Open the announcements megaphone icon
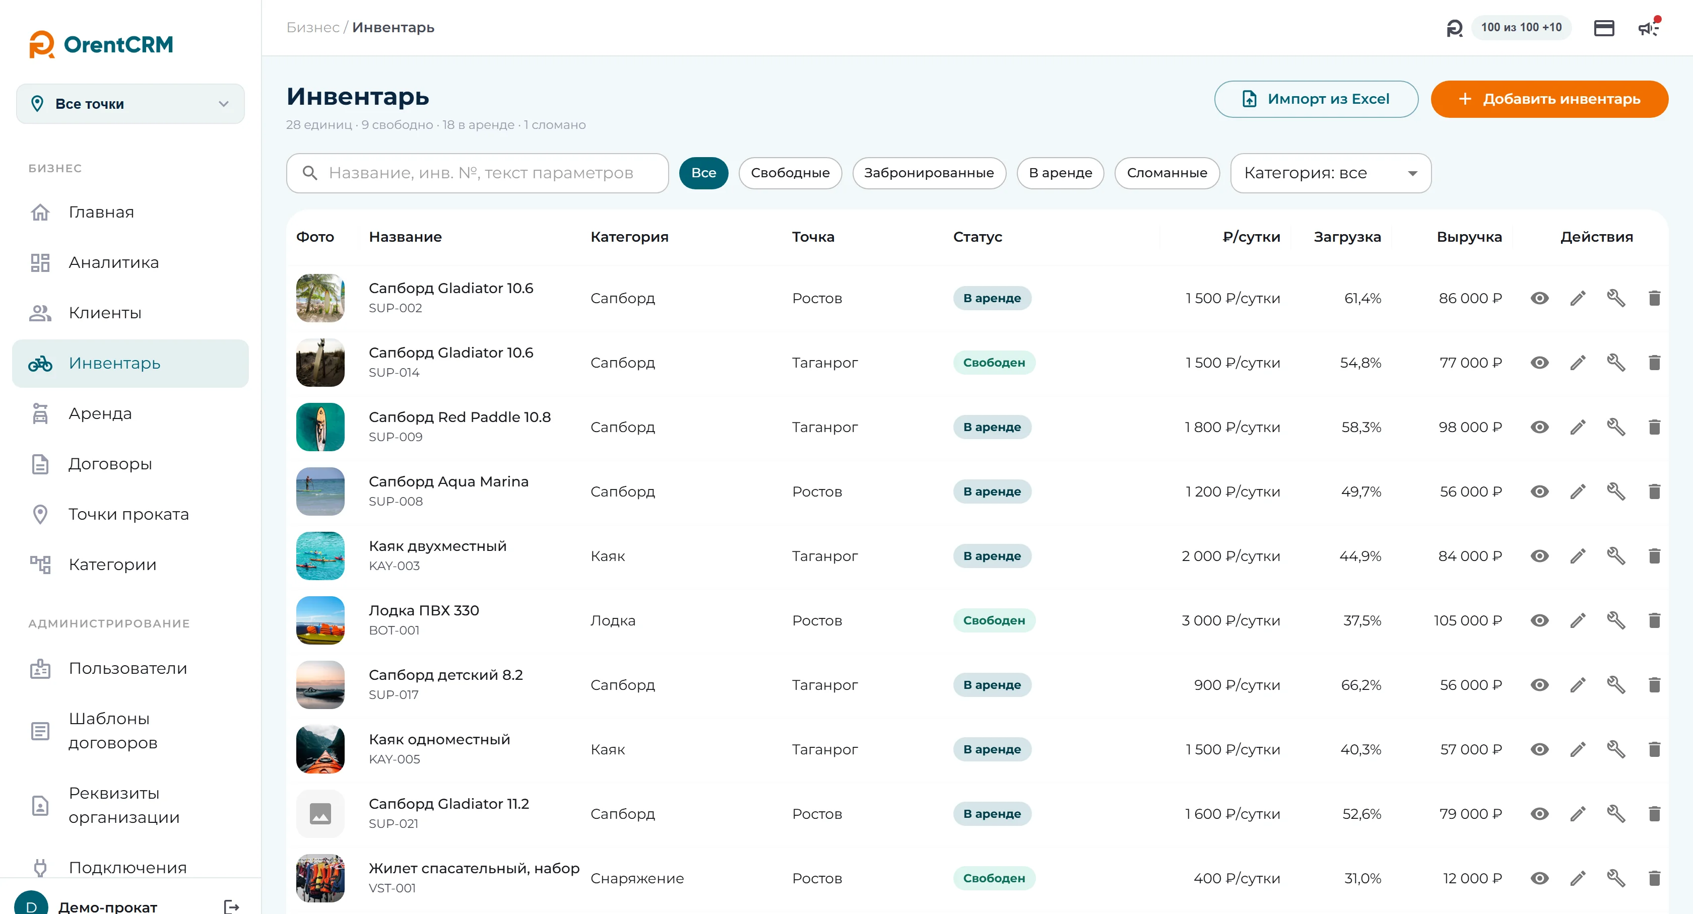 tap(1648, 28)
